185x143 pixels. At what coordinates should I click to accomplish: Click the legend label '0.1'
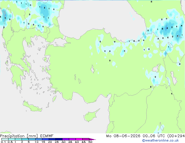(3, 142)
